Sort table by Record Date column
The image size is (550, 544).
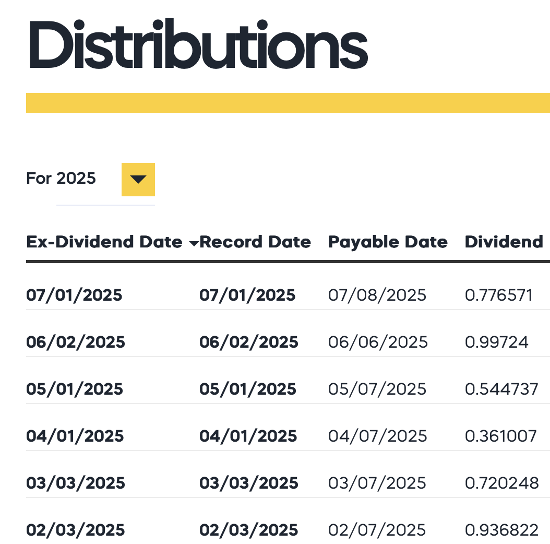(255, 242)
